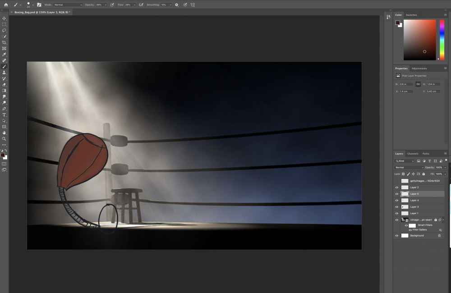This screenshot has width=451, height=293.
Task: Pick the Eyedropper tool
Action: coord(4,55)
